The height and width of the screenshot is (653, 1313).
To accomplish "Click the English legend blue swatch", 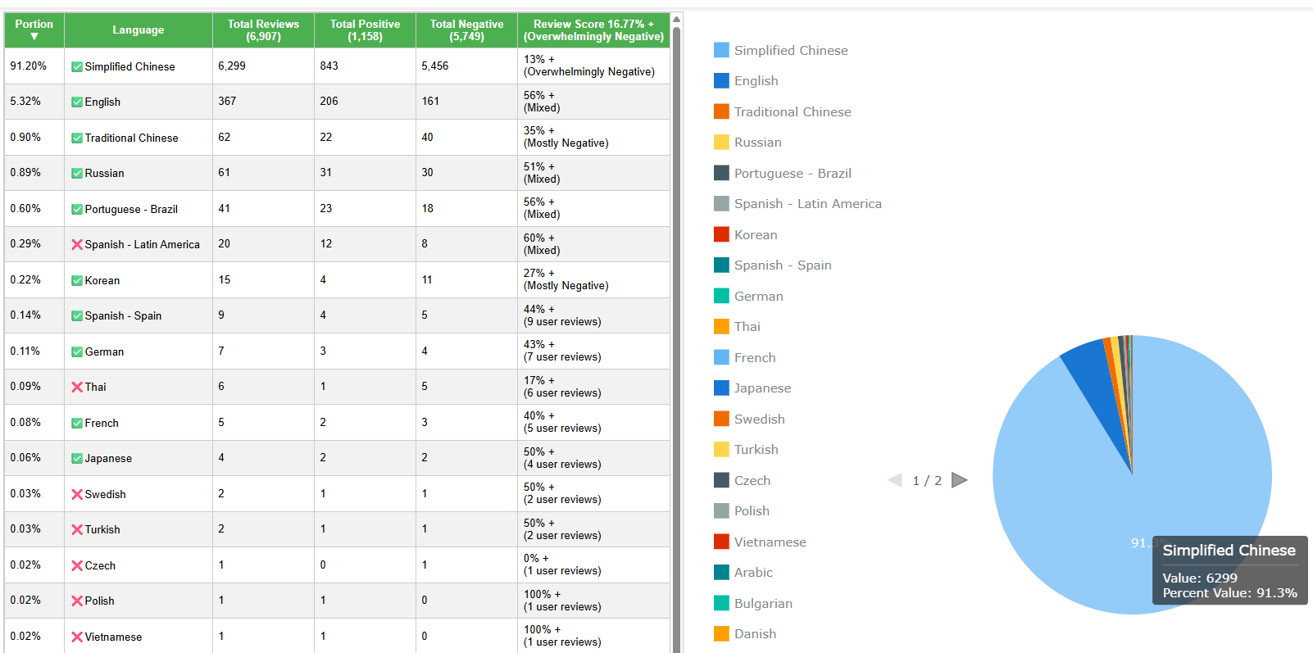I will [721, 80].
